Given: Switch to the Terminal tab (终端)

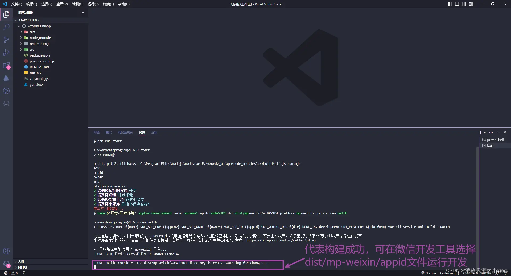Looking at the screenshot, I should click(142, 132).
